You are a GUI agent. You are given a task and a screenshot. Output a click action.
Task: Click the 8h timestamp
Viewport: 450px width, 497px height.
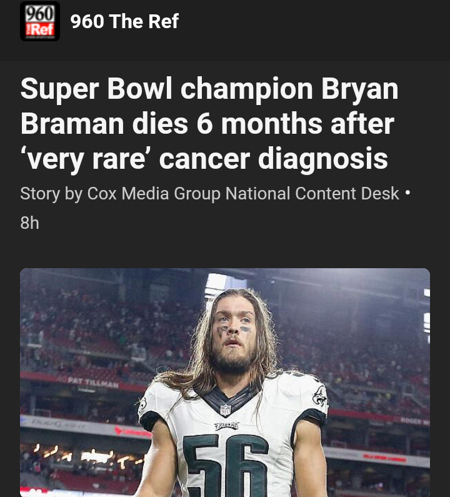pos(29,223)
